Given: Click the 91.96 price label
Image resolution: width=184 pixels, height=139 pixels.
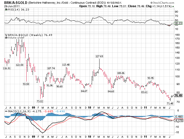Looking at the screenshot, I should 50,85.
